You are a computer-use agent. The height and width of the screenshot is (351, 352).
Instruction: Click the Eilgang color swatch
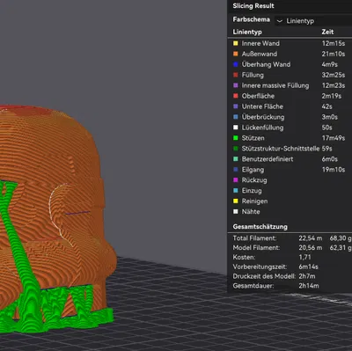[x=236, y=170]
